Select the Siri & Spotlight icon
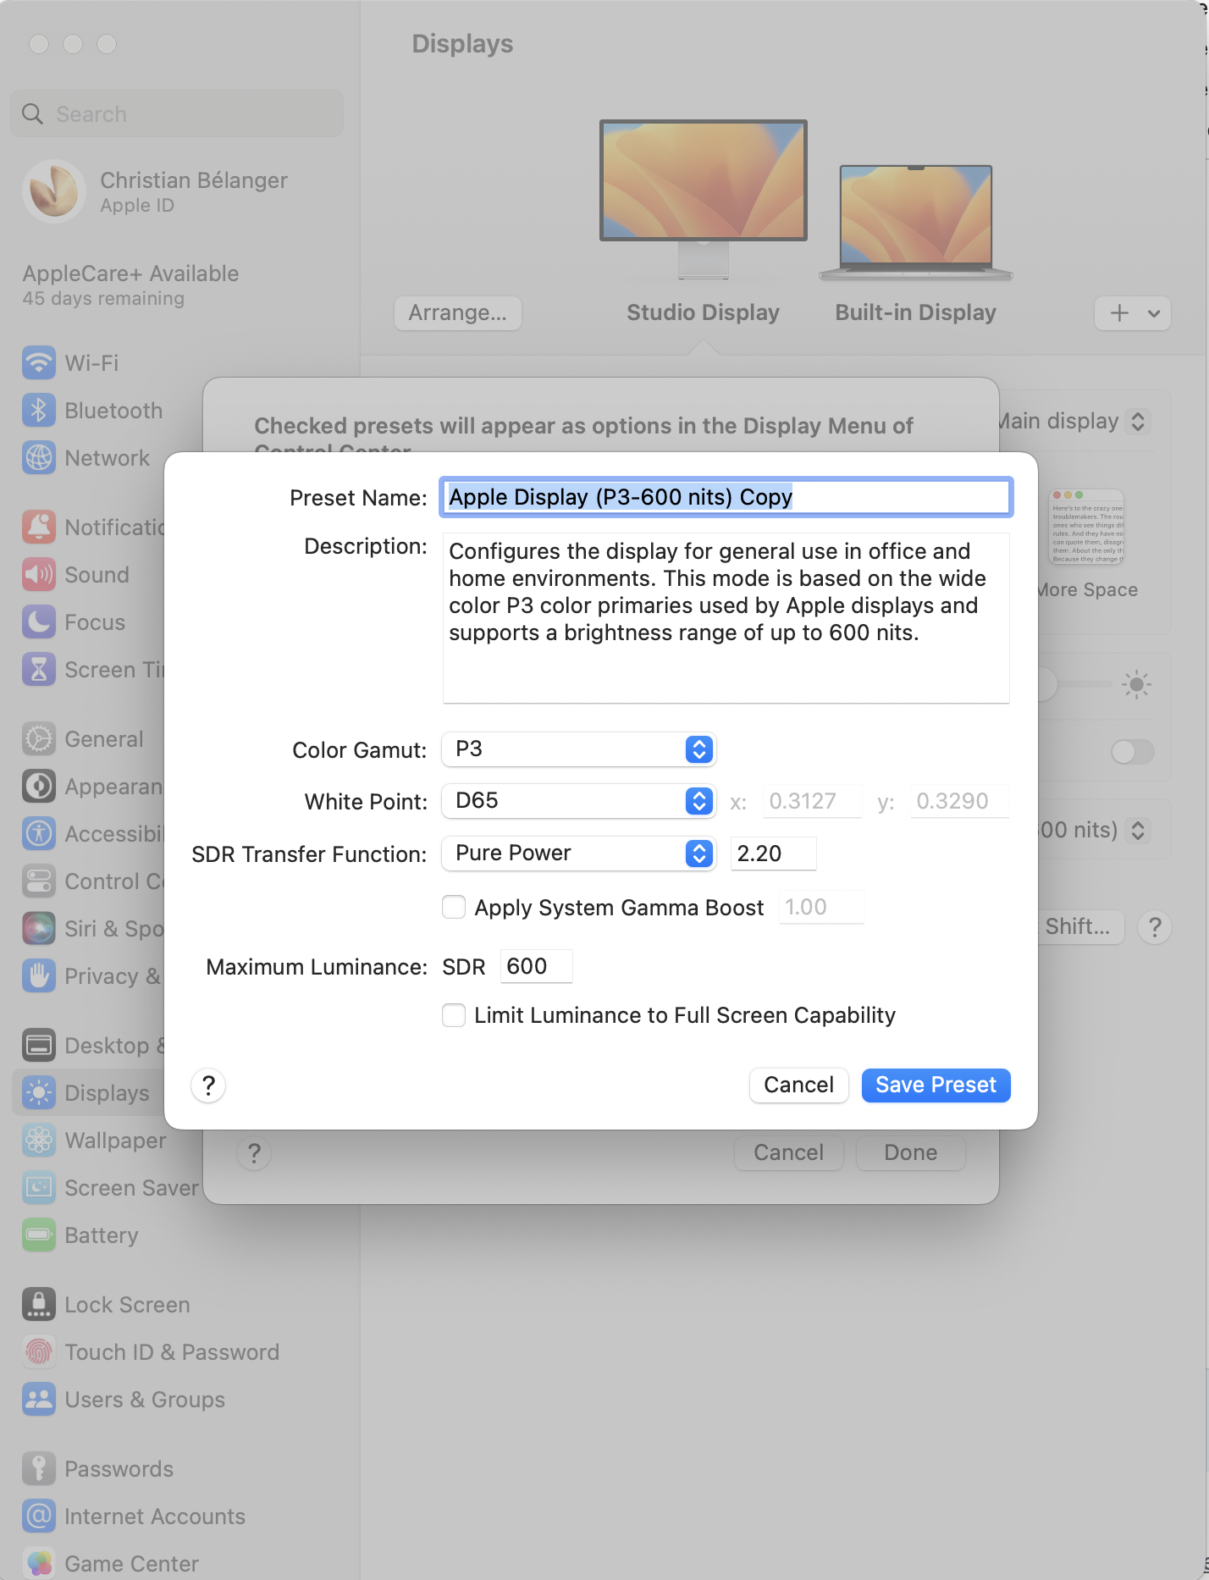This screenshot has width=1209, height=1580. pyautogui.click(x=39, y=929)
